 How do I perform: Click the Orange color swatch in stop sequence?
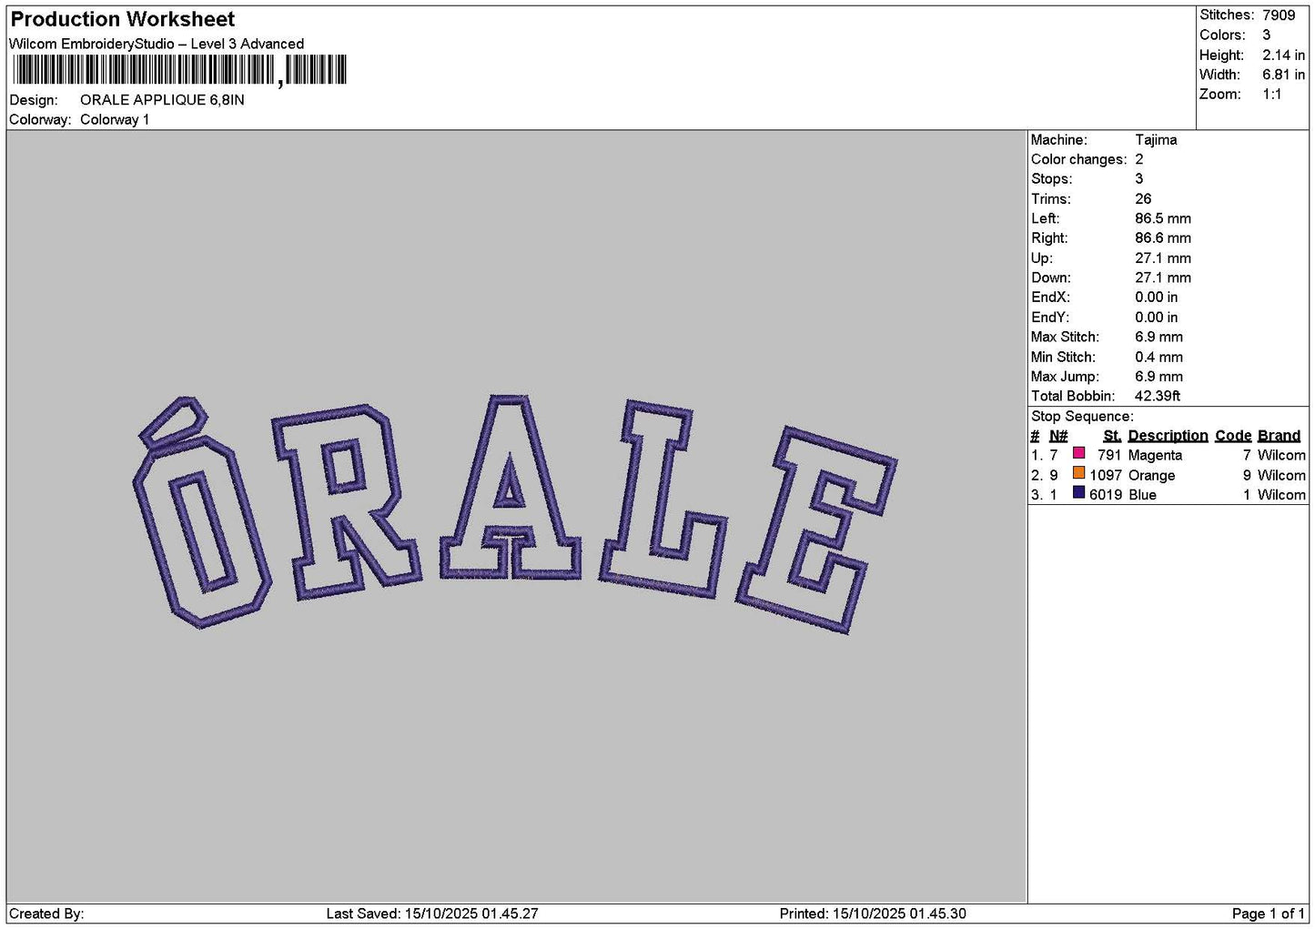coord(1078,473)
